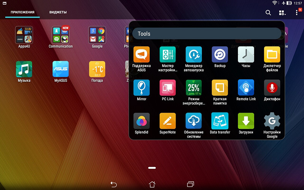Open the grid view options dropdown

pyautogui.click(x=282, y=13)
